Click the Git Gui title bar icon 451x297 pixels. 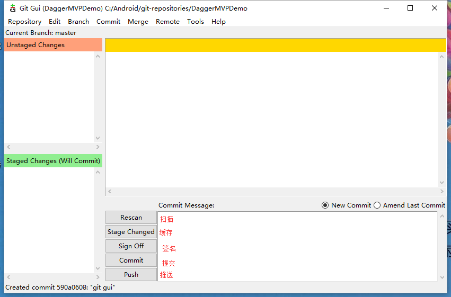12,8
